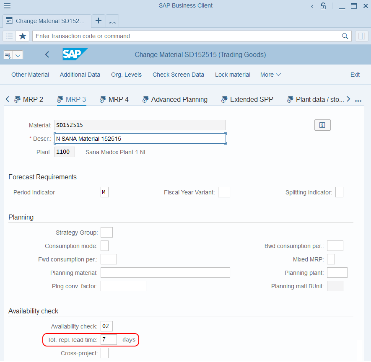This screenshot has width=371, height=362.
Task: Toggle the Cross-project checkbox field
Action: click(104, 353)
